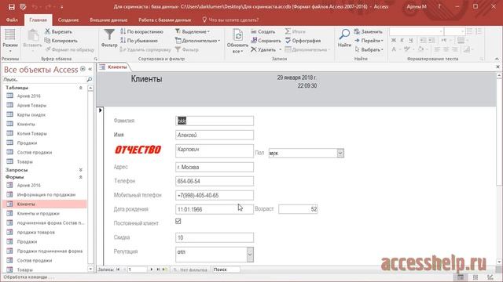Viewport: 503px width, 282px height.
Task: Open form Информация по продажам
Action: 46,195
